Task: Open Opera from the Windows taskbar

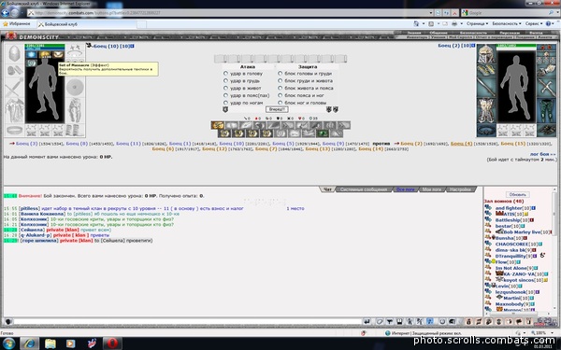Action: pos(112,343)
